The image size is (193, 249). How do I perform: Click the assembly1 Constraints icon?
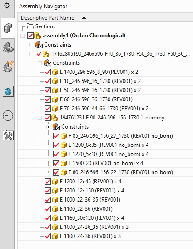click(x=39, y=45)
